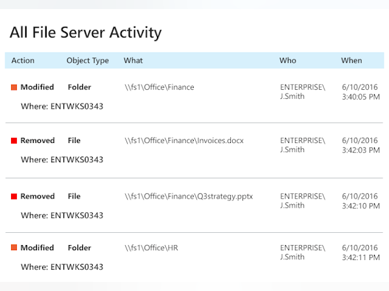Sort by the Object Type column header

pyautogui.click(x=88, y=61)
